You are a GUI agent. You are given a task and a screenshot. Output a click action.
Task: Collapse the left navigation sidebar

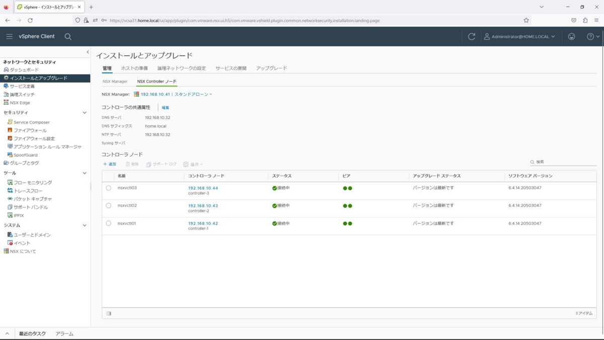pyautogui.click(x=88, y=52)
